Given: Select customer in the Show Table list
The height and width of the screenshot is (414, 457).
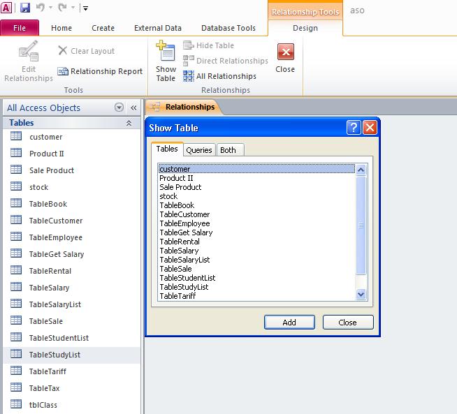Looking at the screenshot, I should [256, 169].
